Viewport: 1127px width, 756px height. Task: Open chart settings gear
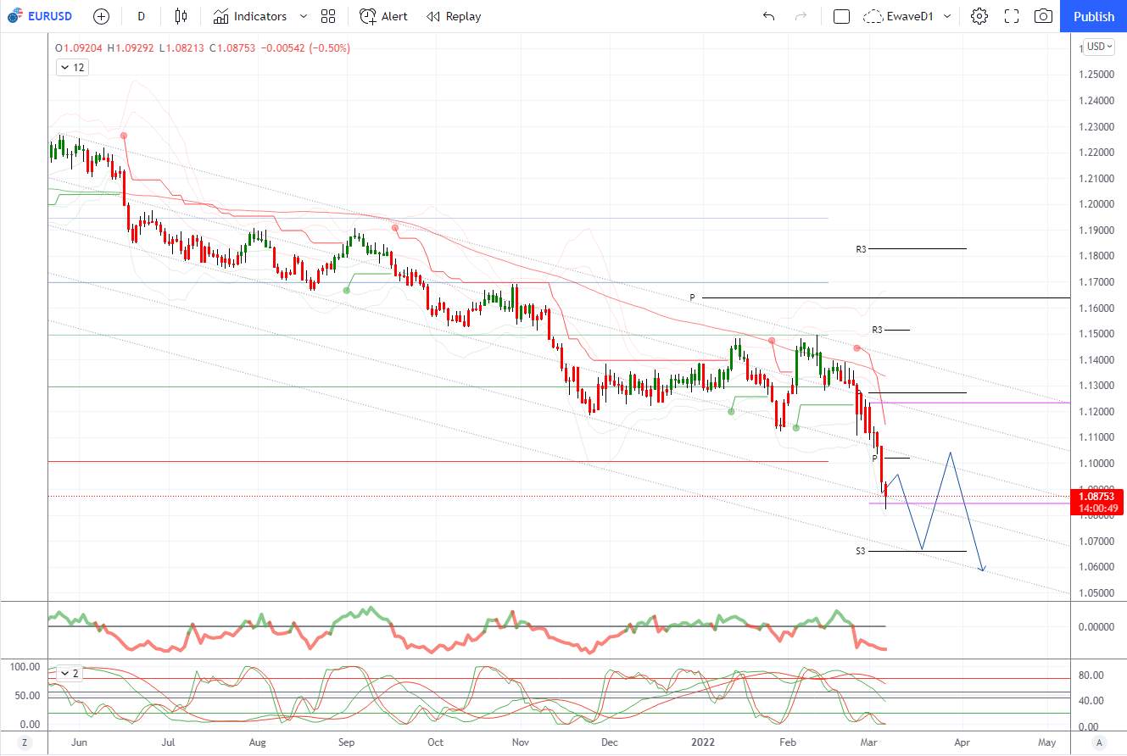[979, 16]
